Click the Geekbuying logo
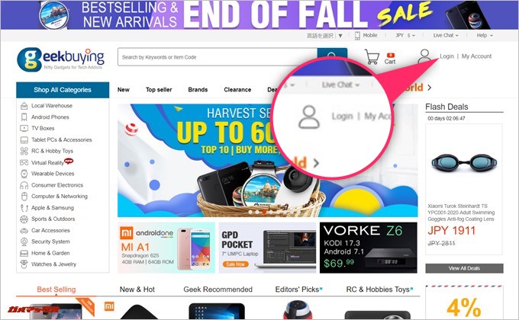Screen dimensions: 519x320 pyautogui.click(x=60, y=59)
